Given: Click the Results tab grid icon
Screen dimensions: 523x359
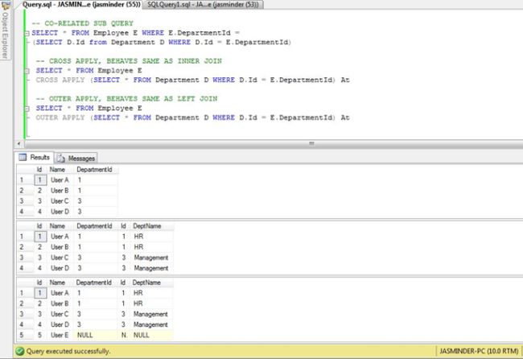Looking at the screenshot, I should (x=23, y=158).
